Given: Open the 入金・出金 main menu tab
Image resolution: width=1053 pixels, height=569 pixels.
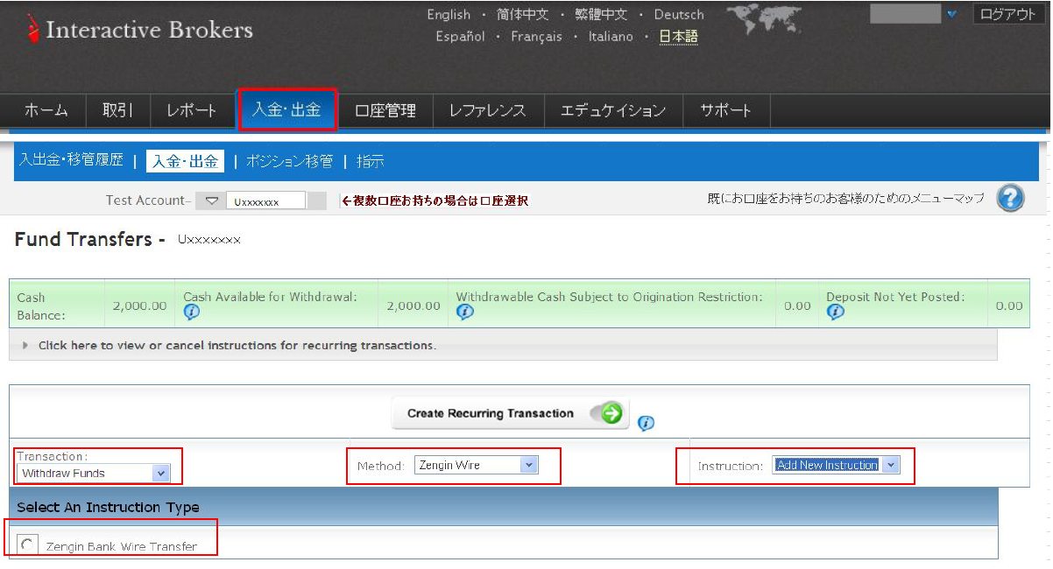Looking at the screenshot, I should 287,110.
